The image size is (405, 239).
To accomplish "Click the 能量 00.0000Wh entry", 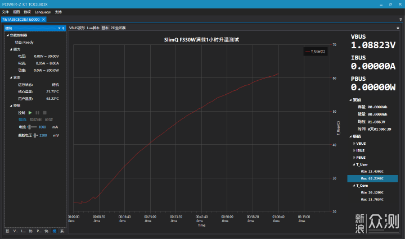I will click(x=372, y=114).
